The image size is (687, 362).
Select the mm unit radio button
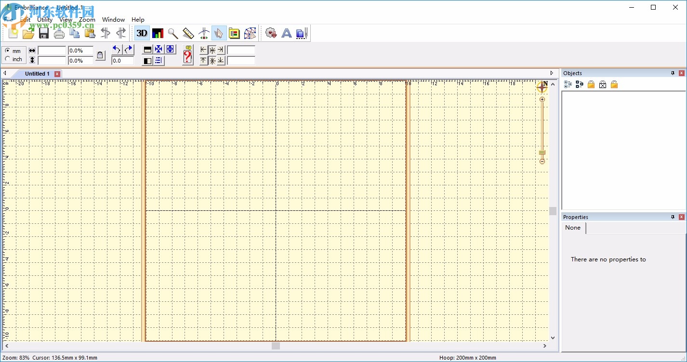pyautogui.click(x=7, y=51)
